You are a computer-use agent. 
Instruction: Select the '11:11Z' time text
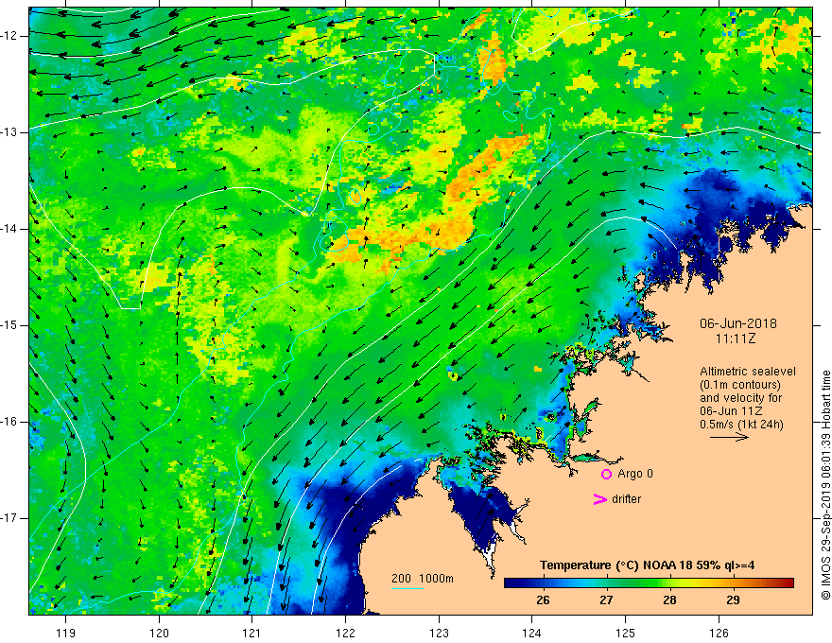click(735, 339)
